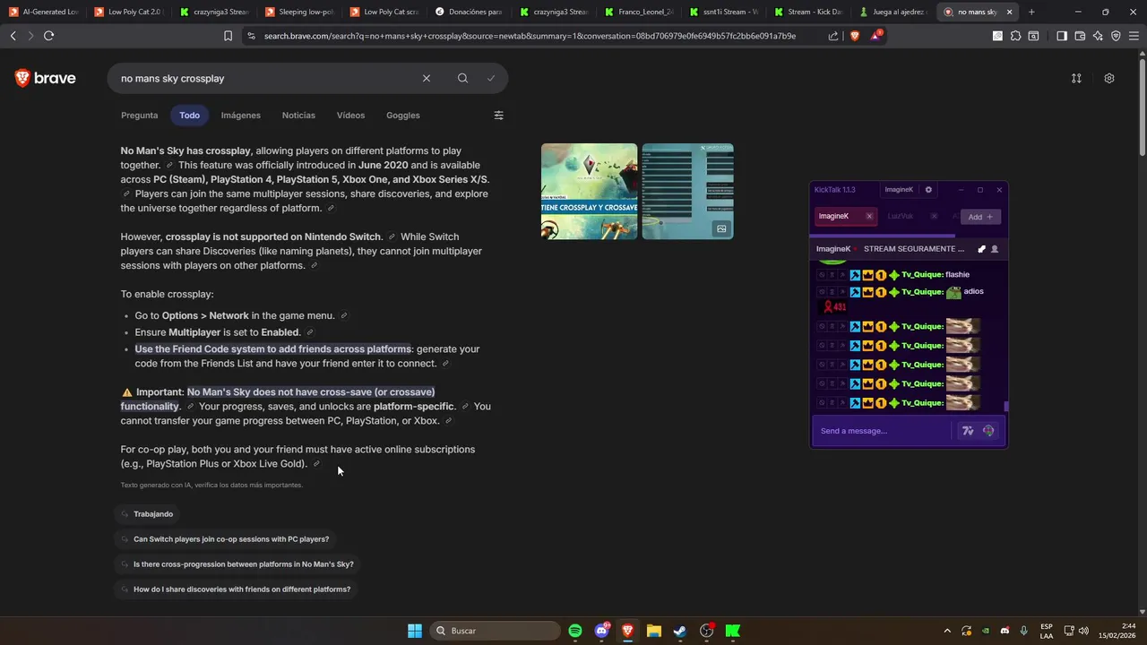Open the Brave Rewards triangle icon
Image resolution: width=1147 pixels, height=645 pixels.
pyautogui.click(x=875, y=36)
